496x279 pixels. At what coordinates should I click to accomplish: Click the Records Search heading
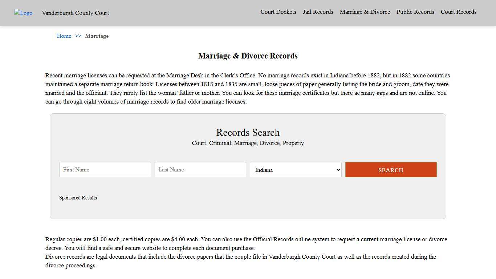point(248,133)
